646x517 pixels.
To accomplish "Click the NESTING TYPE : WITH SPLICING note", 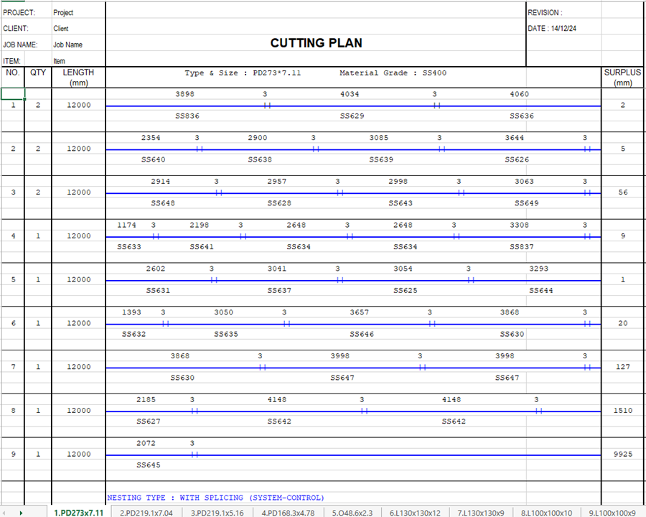I will pyautogui.click(x=215, y=498).
